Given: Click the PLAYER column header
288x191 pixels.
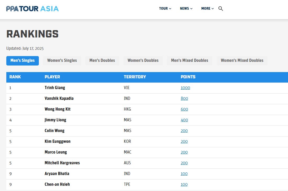Looking at the screenshot, I should coord(52,77).
